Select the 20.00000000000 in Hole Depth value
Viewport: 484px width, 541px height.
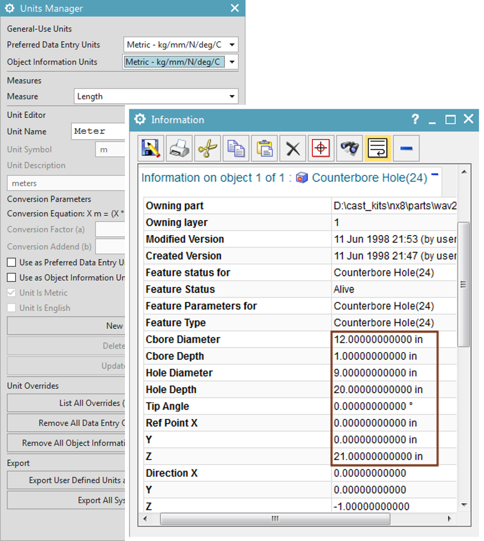[x=378, y=389]
